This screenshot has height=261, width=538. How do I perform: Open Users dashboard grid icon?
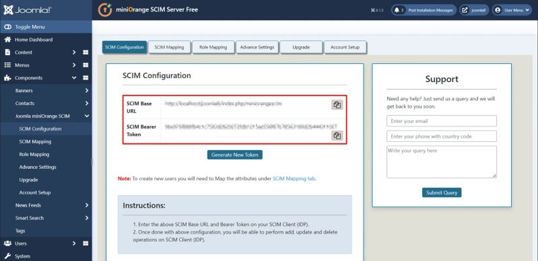(x=86, y=243)
